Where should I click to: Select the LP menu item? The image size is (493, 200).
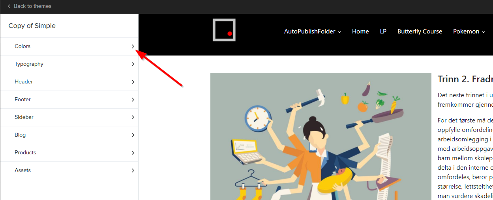point(383,31)
